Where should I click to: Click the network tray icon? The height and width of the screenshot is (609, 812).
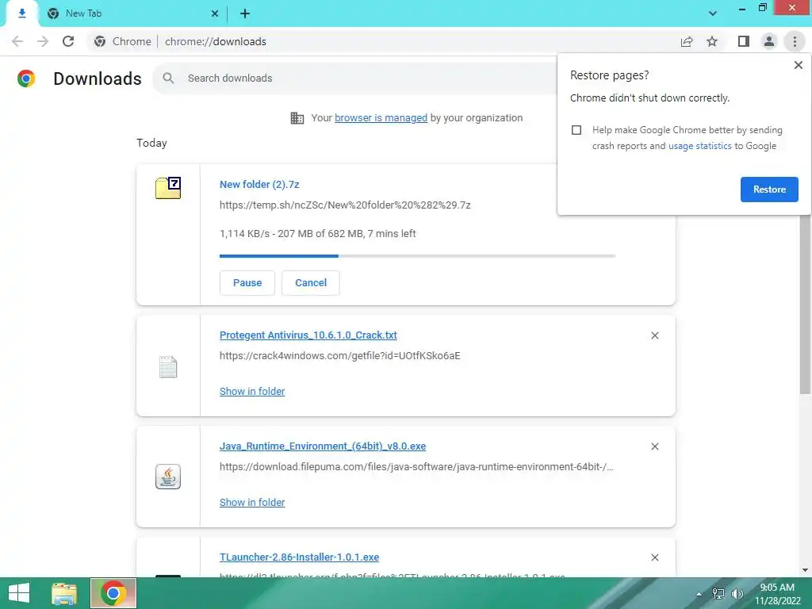click(x=718, y=594)
